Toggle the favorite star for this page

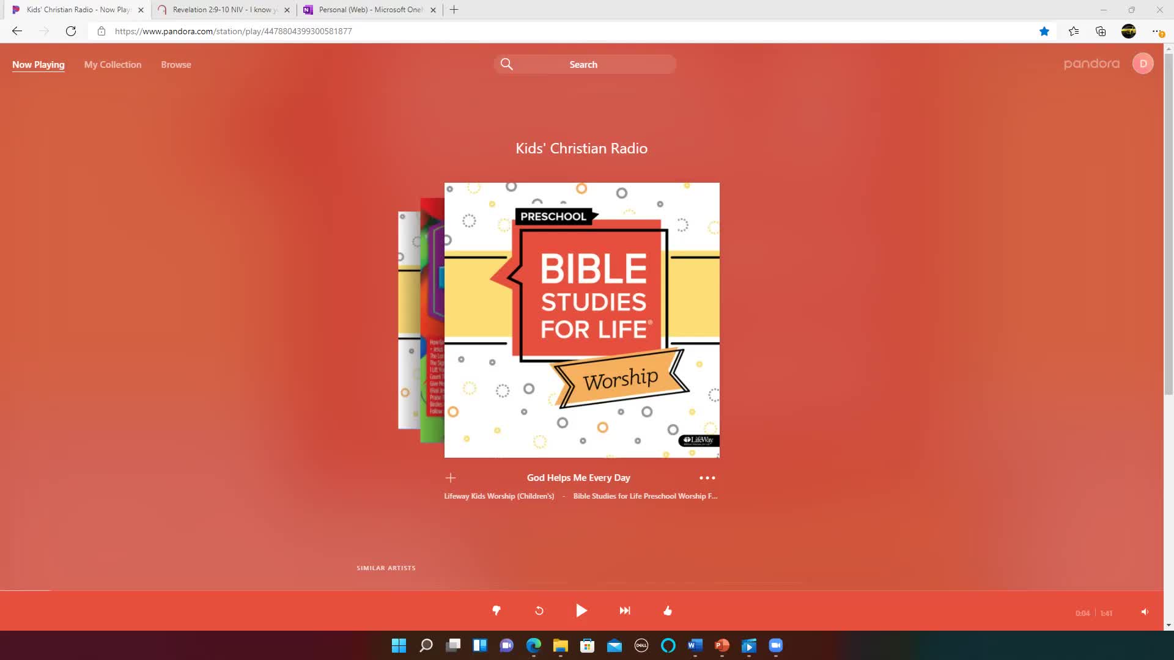tap(1044, 31)
